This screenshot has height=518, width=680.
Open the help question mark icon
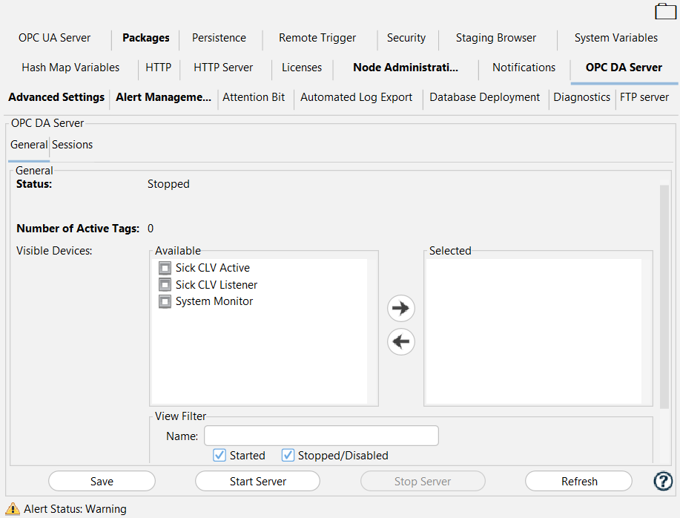662,481
